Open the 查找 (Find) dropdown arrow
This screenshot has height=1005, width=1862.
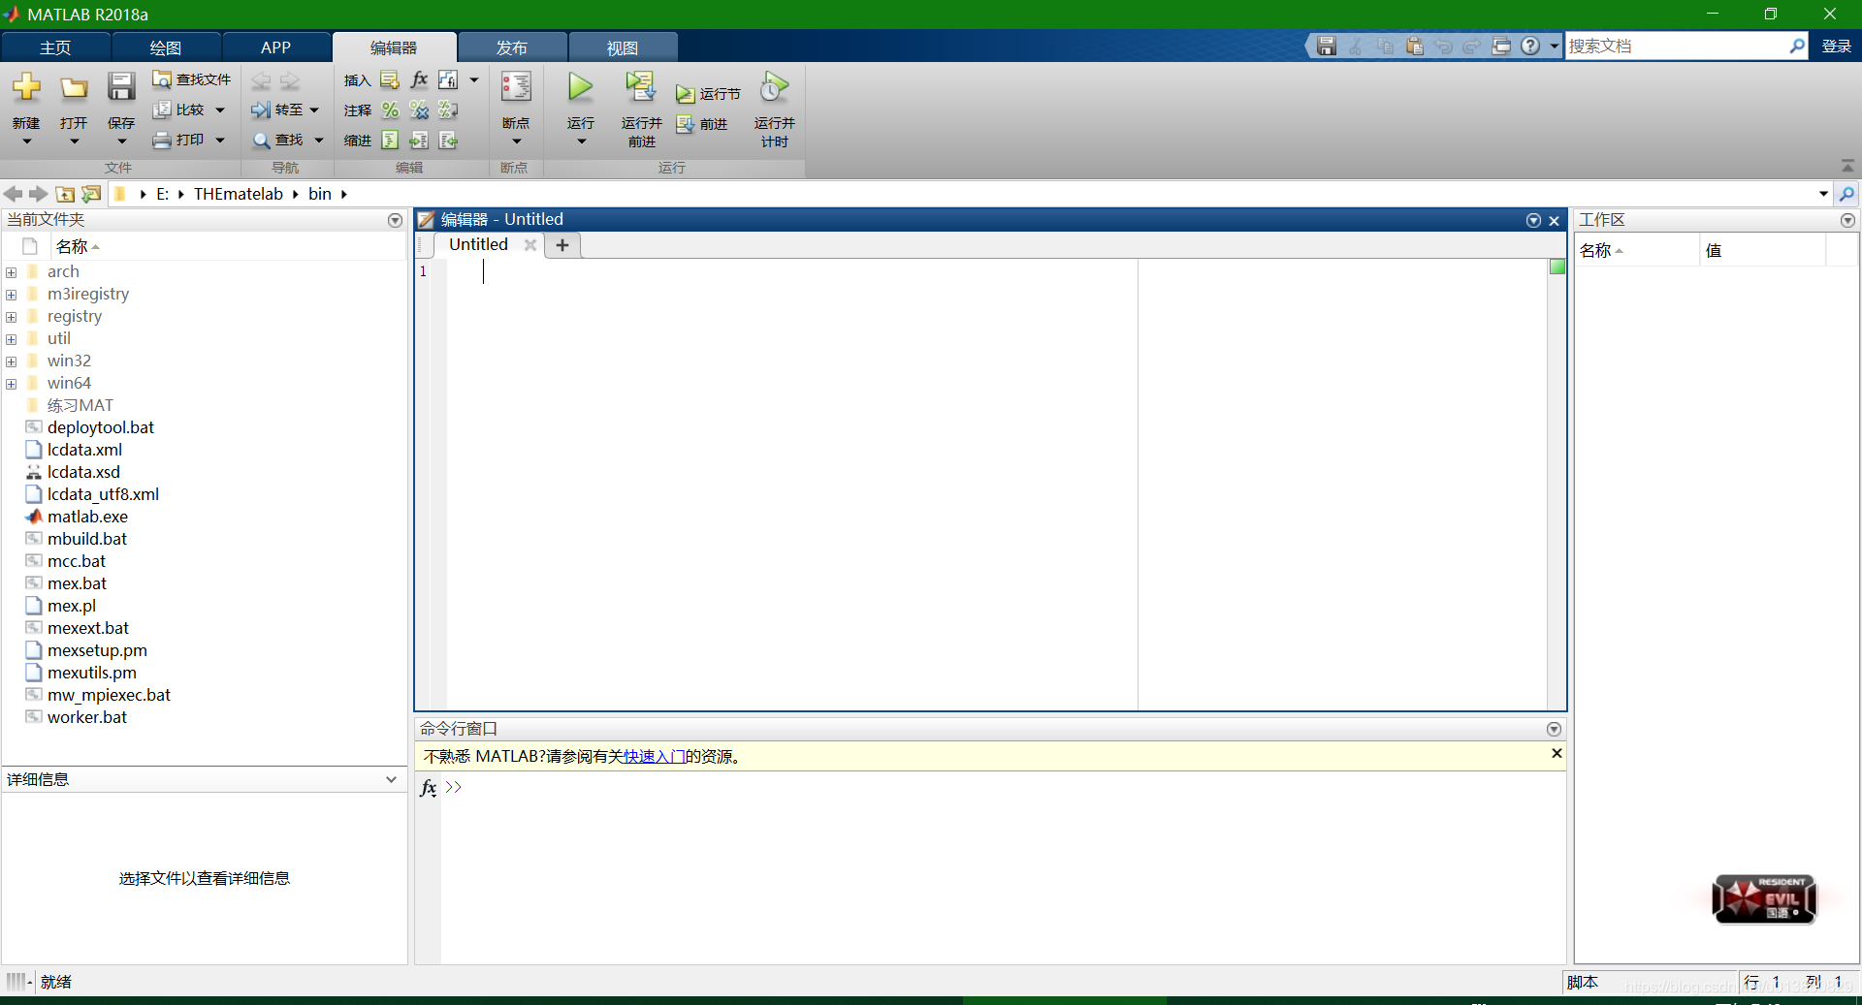[x=319, y=141]
